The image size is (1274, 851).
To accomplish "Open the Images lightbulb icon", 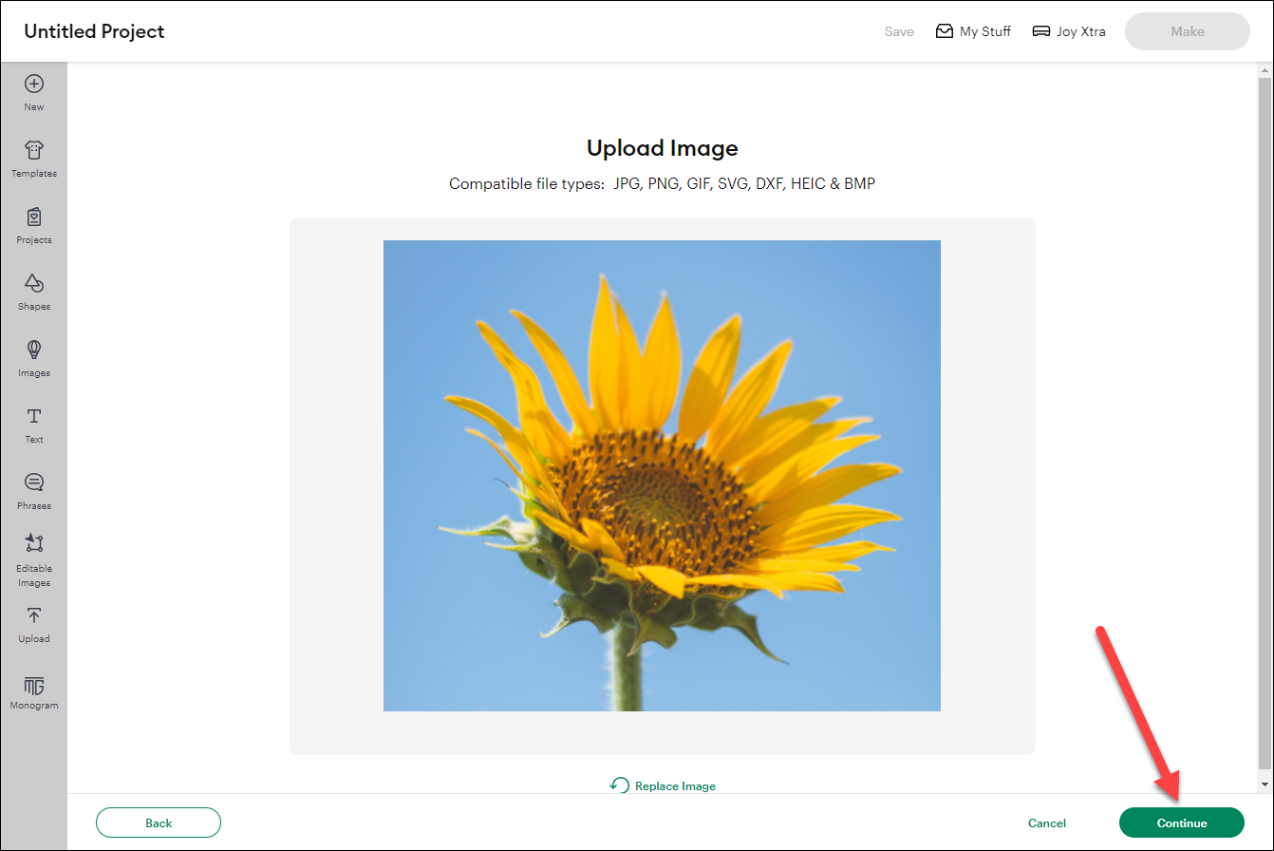I will click(x=34, y=350).
